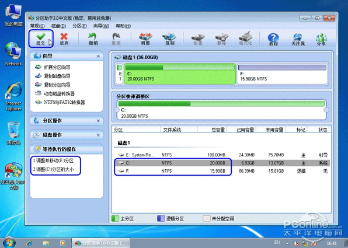This screenshot has width=348, height=248.
Task: Click the 标记 column header
Action: point(297,130)
